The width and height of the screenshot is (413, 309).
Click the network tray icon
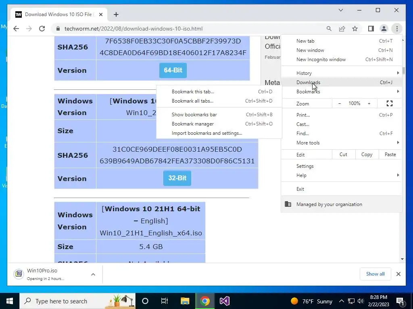pos(351,301)
